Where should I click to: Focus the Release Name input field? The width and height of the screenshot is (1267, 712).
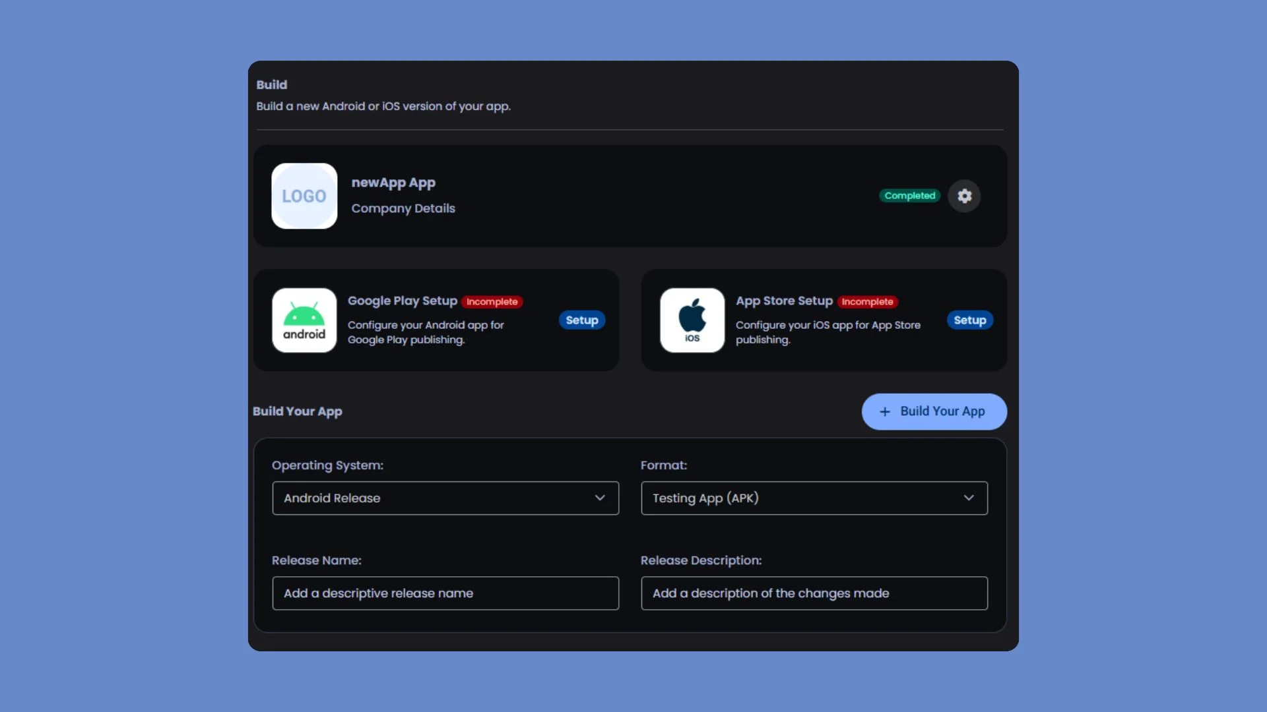point(445,593)
